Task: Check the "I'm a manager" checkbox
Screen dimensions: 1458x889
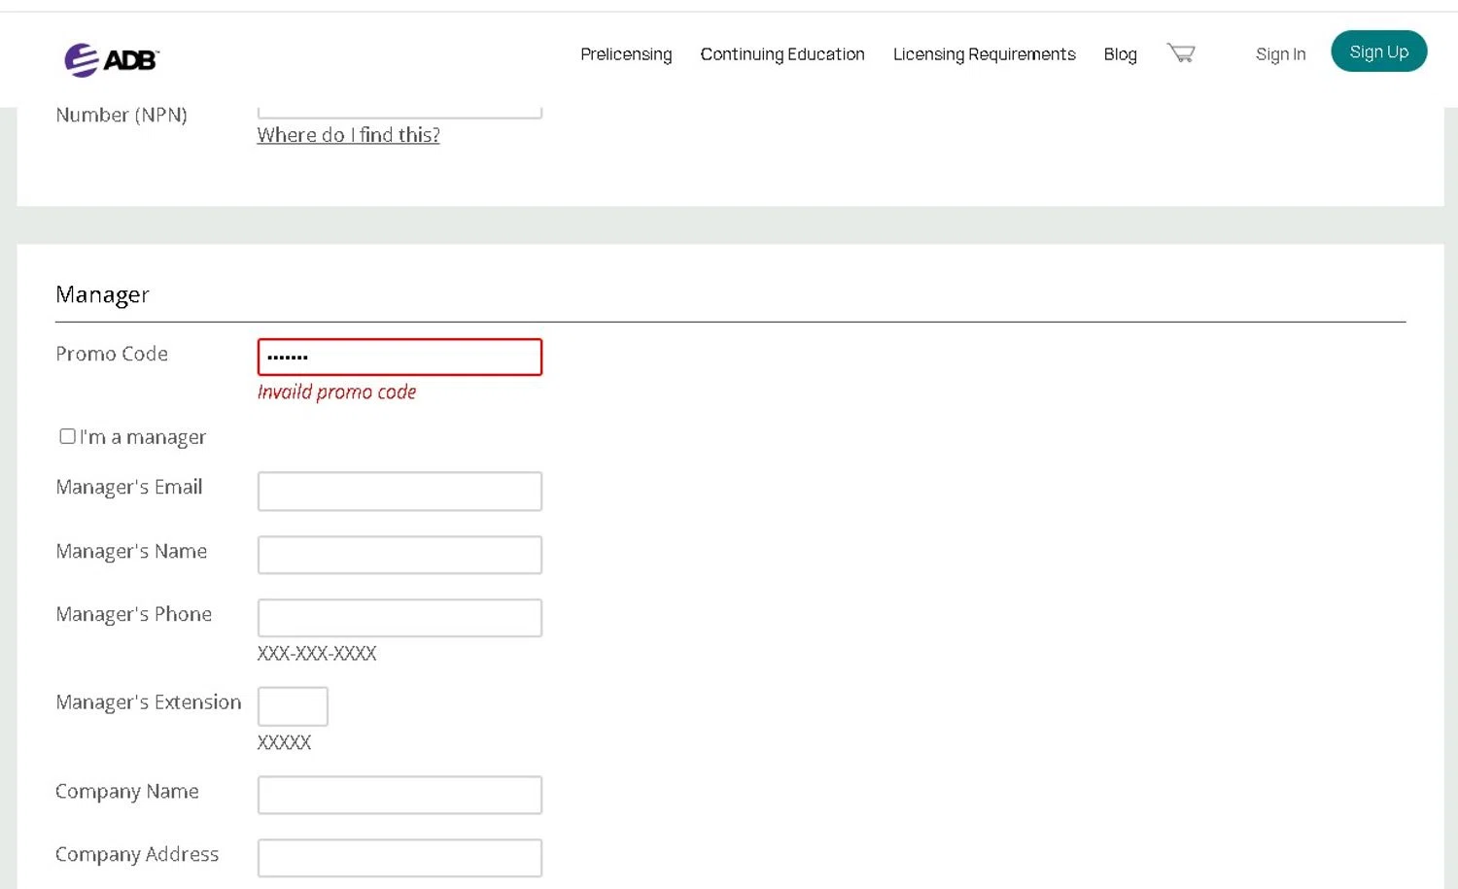Action: 67,436
